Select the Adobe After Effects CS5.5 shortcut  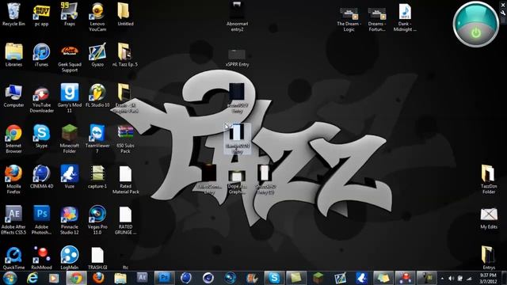click(x=13, y=220)
